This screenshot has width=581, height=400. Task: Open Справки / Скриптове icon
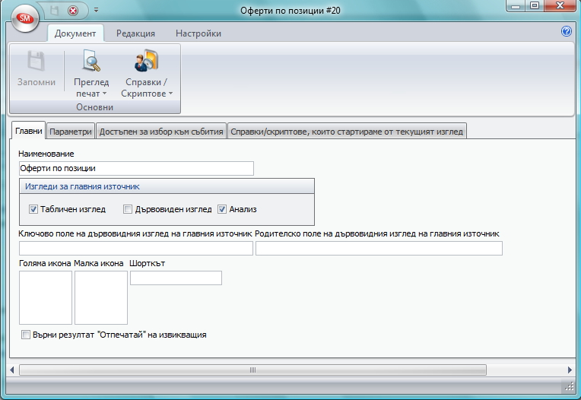click(146, 61)
